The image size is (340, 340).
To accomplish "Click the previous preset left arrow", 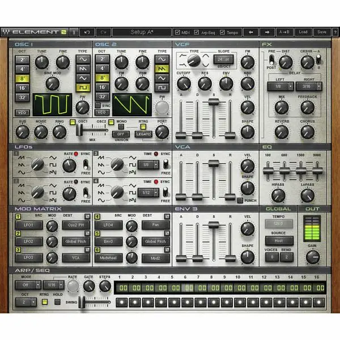I will coord(251,32).
